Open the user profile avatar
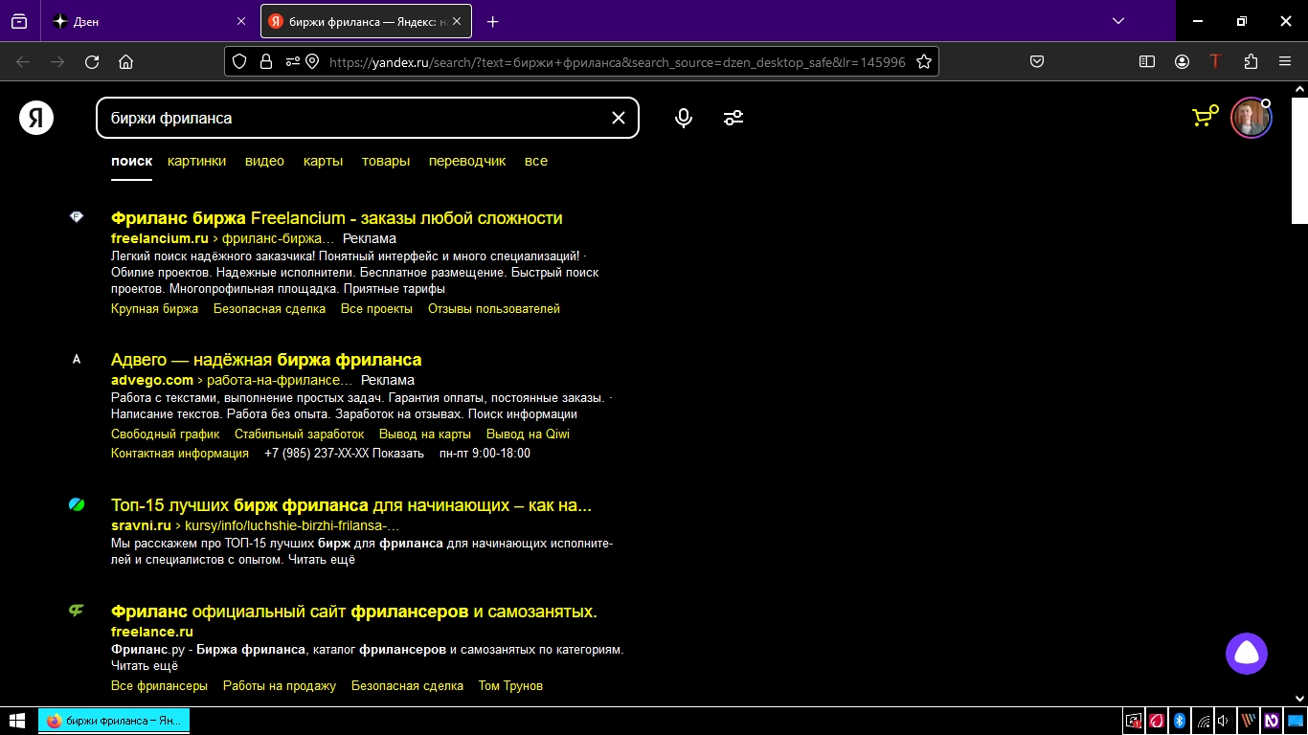This screenshot has width=1308, height=735. point(1251,118)
